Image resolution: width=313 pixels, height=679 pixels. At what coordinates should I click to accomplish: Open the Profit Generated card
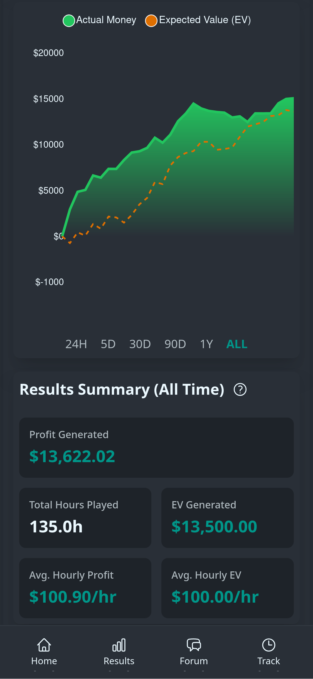pyautogui.click(x=156, y=447)
